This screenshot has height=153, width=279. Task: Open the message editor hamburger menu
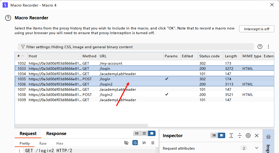pyautogui.click(x=153, y=143)
